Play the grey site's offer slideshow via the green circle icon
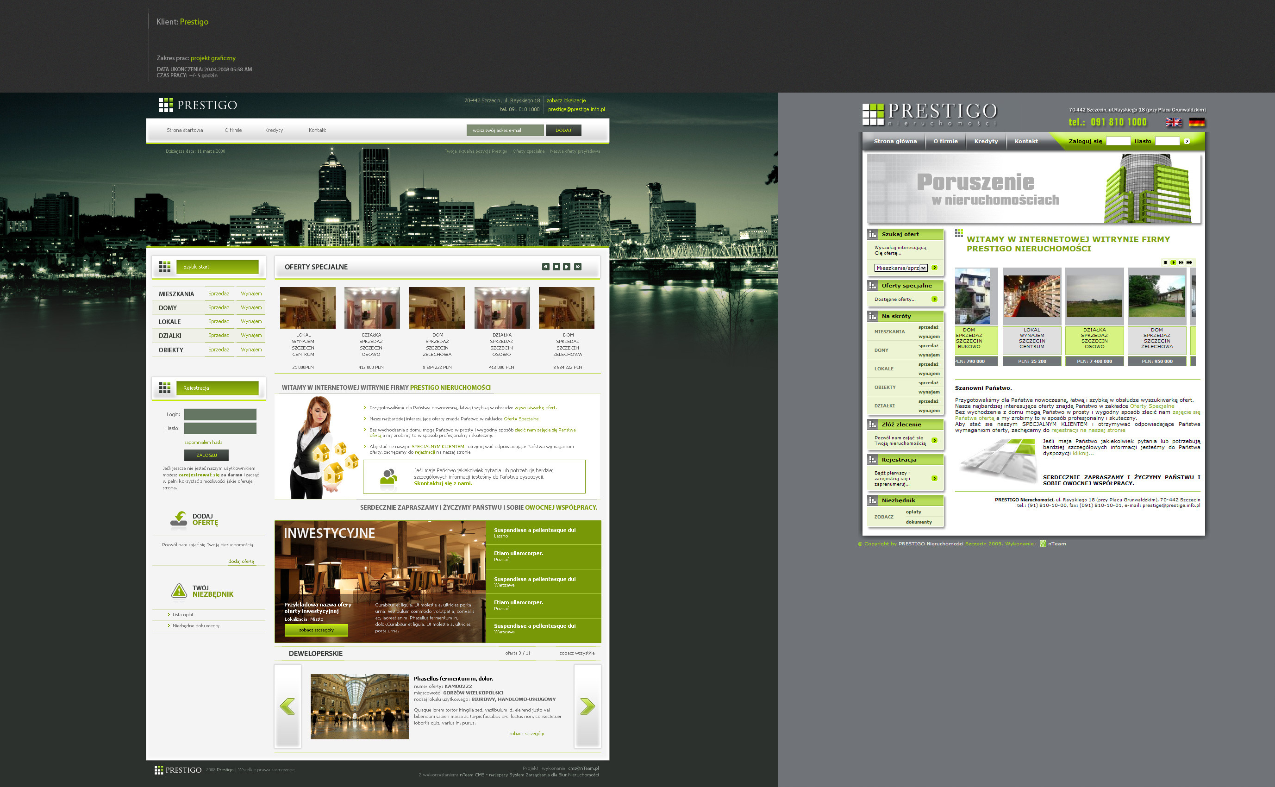This screenshot has width=1275, height=787. click(x=1173, y=262)
